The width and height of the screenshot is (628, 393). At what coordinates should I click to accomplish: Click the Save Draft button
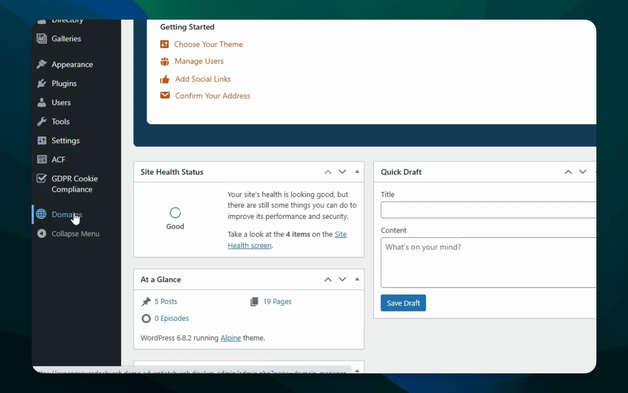[x=403, y=303]
